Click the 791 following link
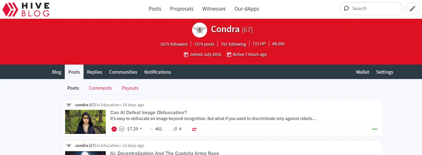The height and width of the screenshot is (155, 422). pyautogui.click(x=233, y=44)
